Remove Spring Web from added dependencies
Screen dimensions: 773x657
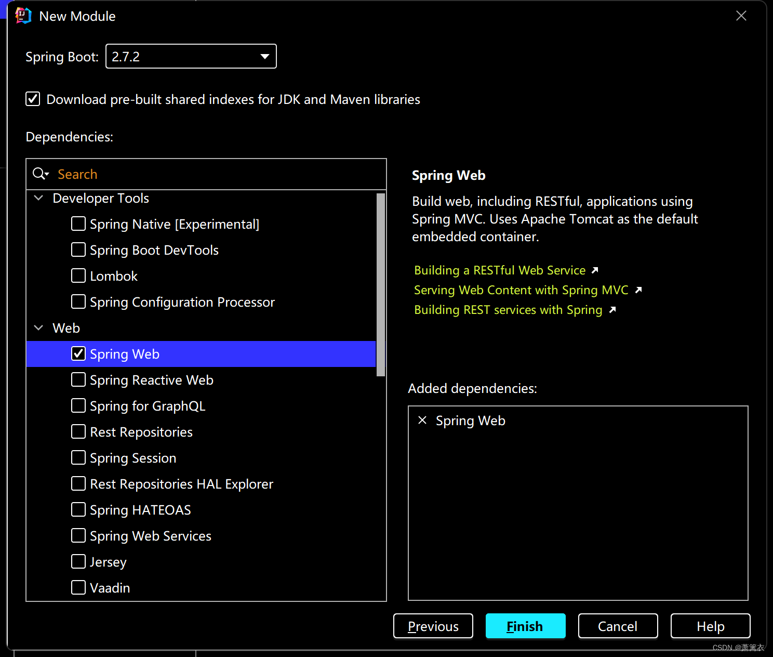[422, 420]
